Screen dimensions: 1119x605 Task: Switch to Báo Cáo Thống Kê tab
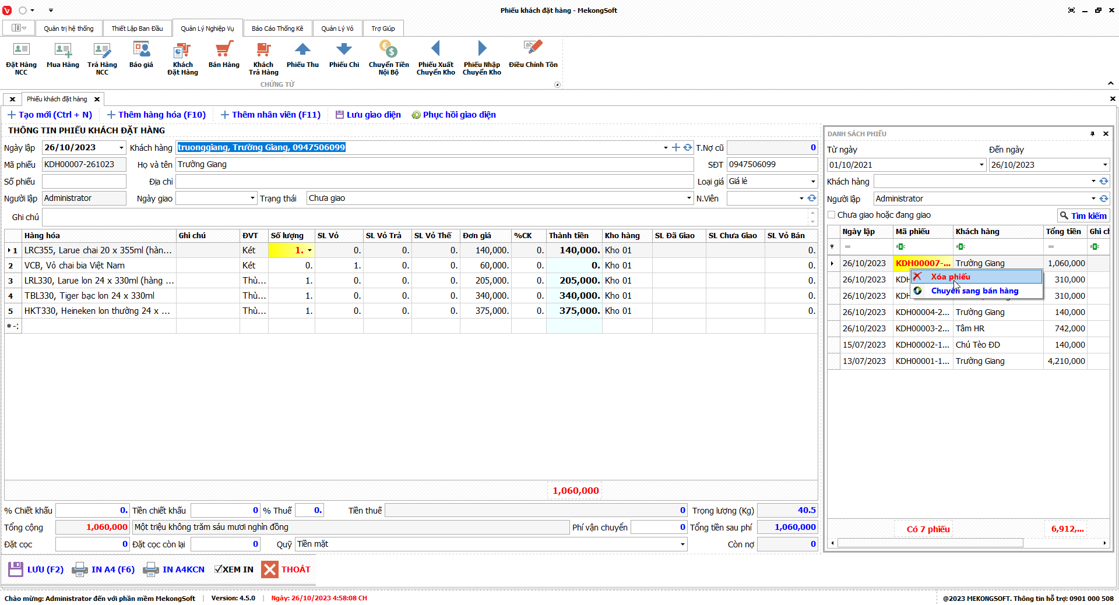(x=277, y=29)
